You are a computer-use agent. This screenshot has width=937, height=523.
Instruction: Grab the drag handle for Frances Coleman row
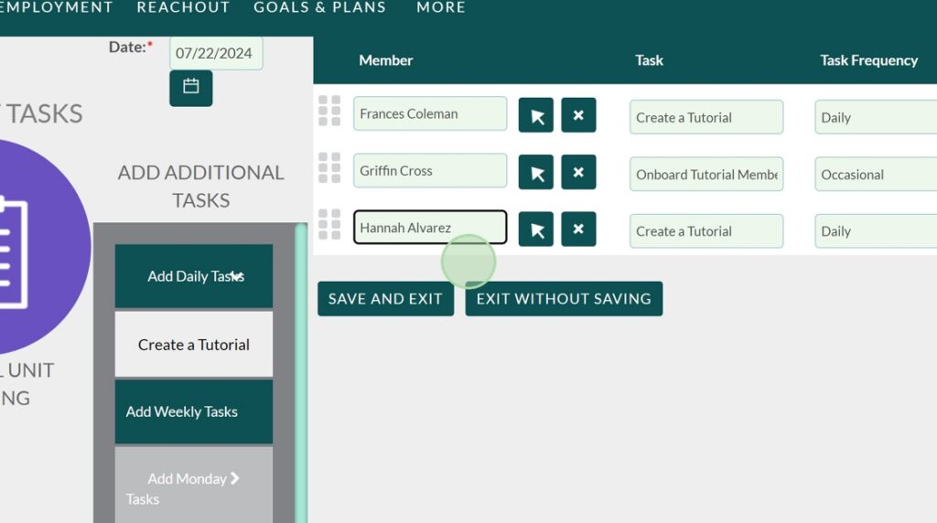point(329,111)
